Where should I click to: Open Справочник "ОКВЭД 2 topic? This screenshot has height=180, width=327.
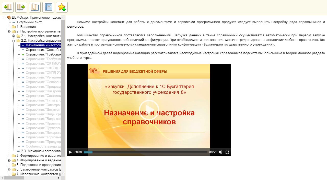point(43,68)
